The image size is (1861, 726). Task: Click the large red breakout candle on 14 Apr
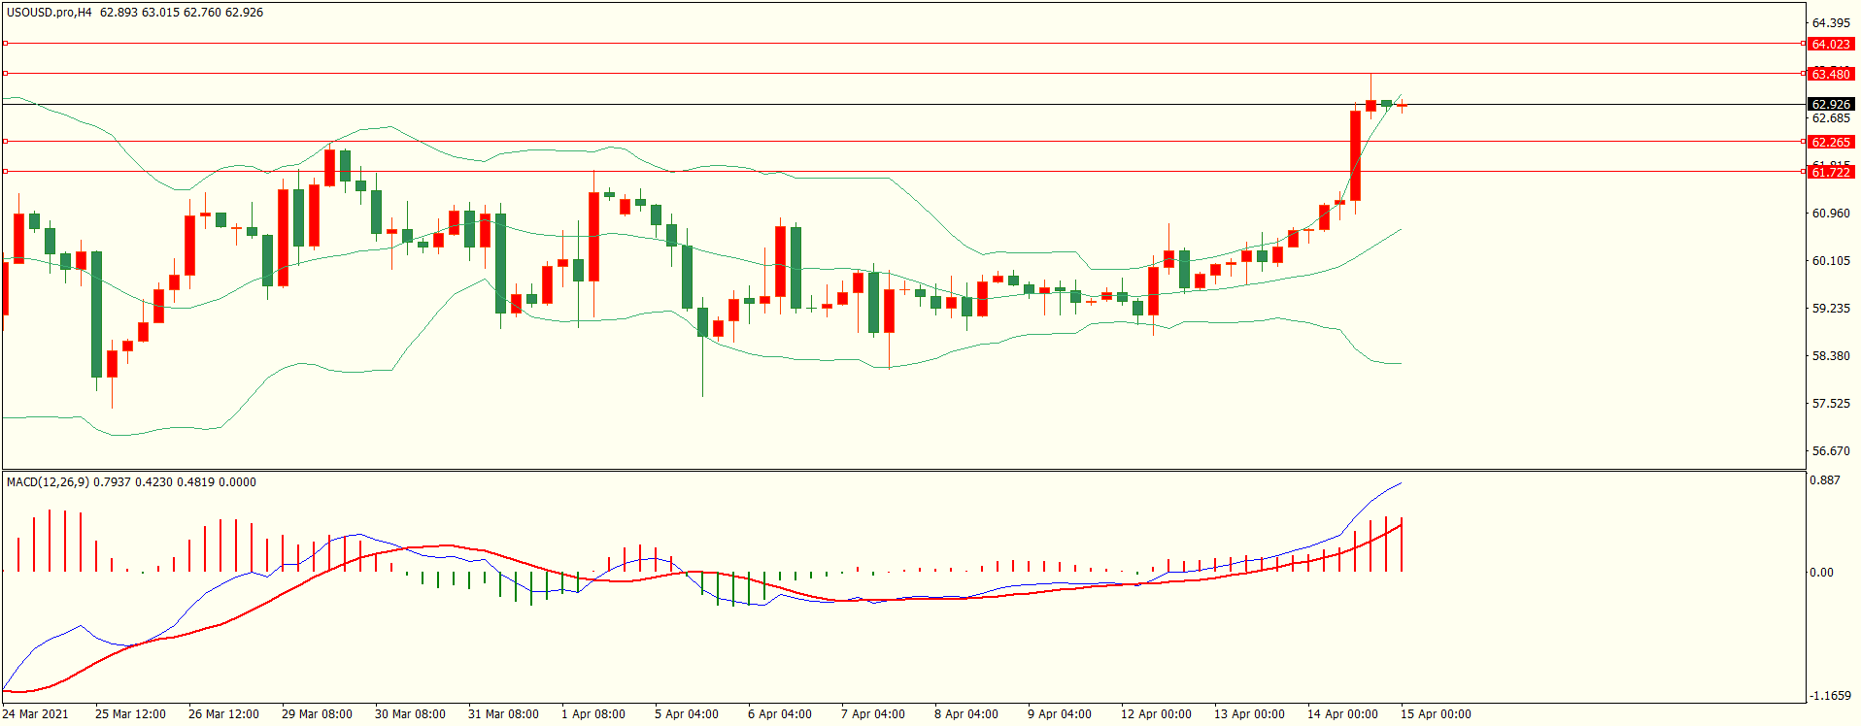pos(1355,155)
